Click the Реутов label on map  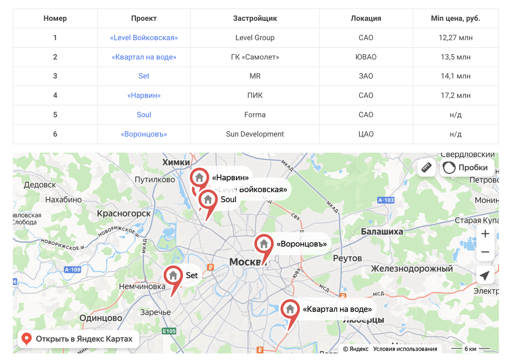pos(348,258)
